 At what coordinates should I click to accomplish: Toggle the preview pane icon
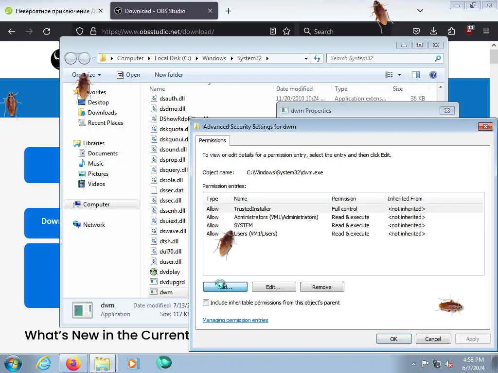[x=416, y=75]
